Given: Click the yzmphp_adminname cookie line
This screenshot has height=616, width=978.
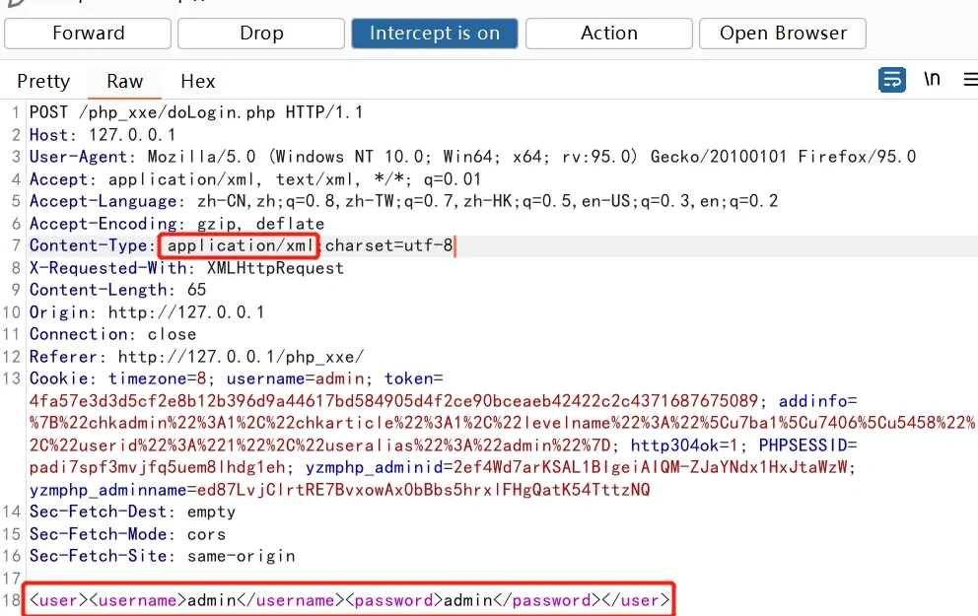Looking at the screenshot, I should point(339,490).
